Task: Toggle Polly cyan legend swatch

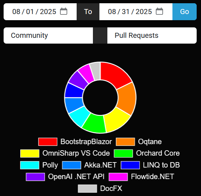Action: point(30,165)
